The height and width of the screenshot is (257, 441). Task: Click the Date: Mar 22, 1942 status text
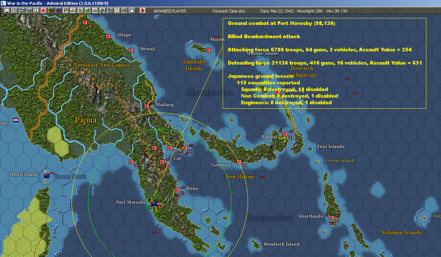277,11
